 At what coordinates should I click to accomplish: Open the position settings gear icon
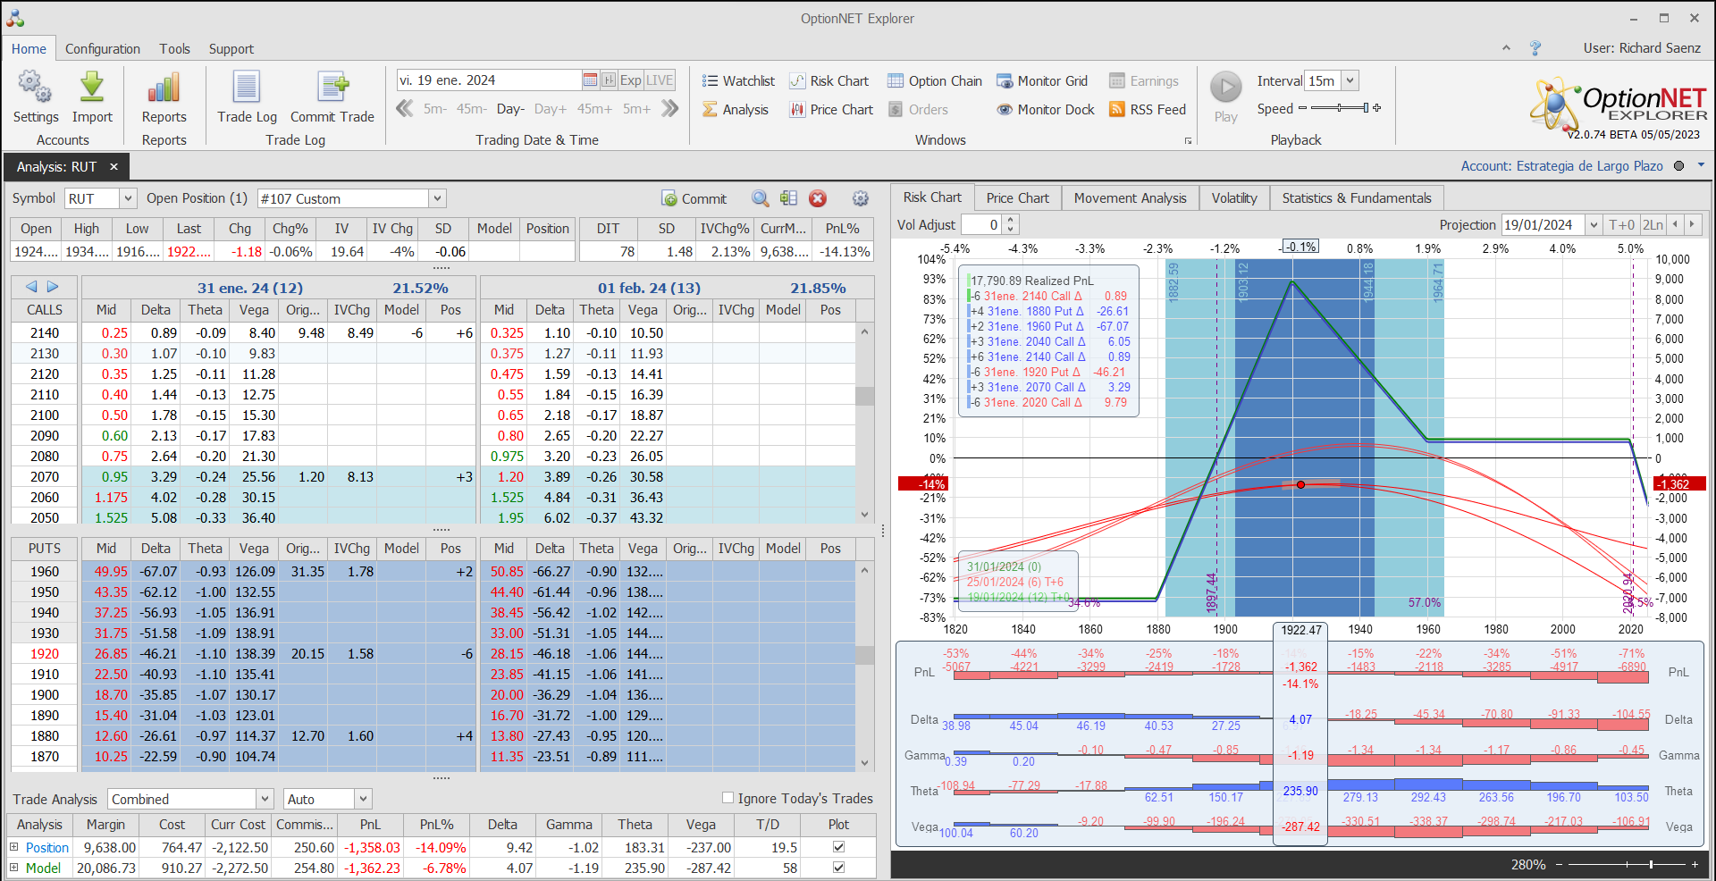[x=861, y=198]
